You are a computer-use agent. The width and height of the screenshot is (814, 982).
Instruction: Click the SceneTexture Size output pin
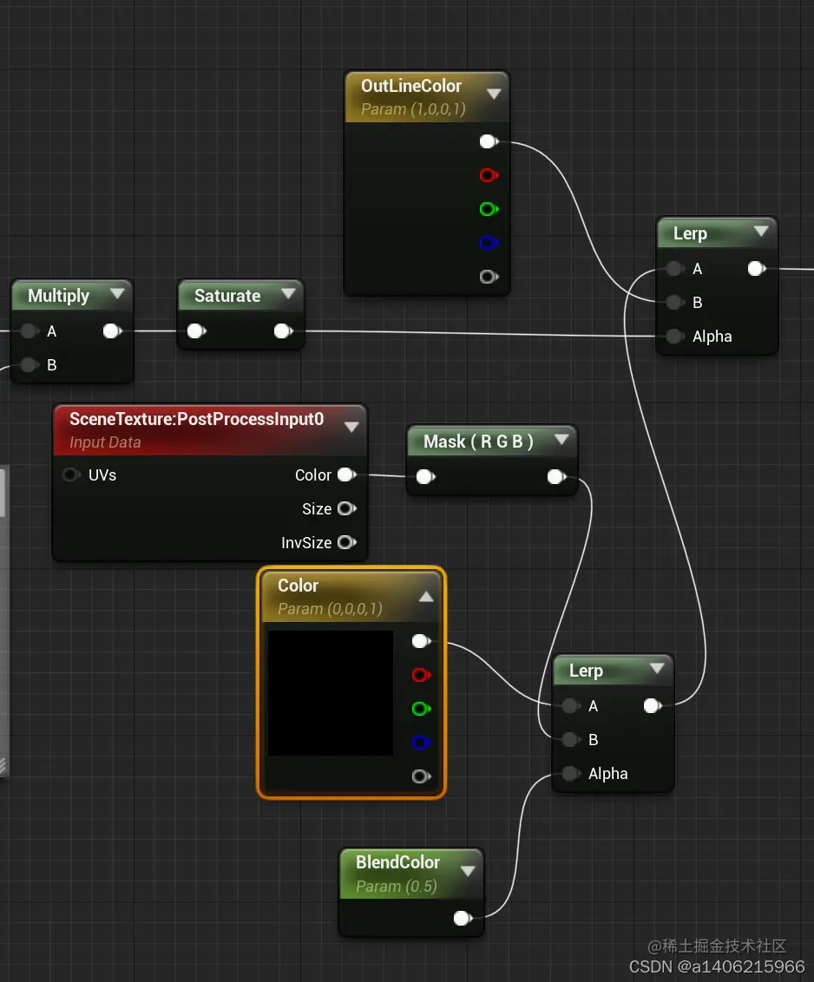[346, 508]
